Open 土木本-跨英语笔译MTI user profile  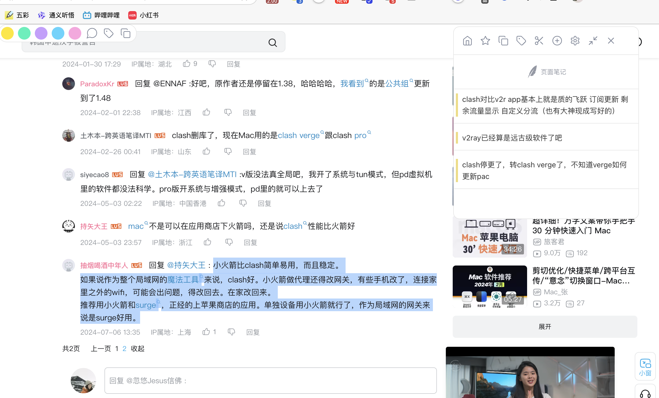coord(116,136)
